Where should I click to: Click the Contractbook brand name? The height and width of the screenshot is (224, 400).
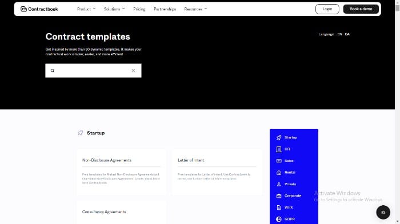43,9
